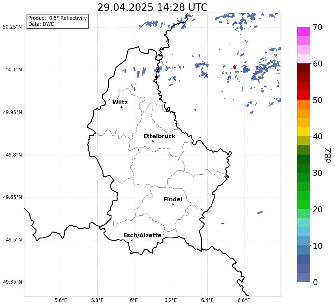Image resolution: width=335 pixels, height=306 pixels.
Task: Click the 'Data: DWD' text
Action: tap(41, 24)
